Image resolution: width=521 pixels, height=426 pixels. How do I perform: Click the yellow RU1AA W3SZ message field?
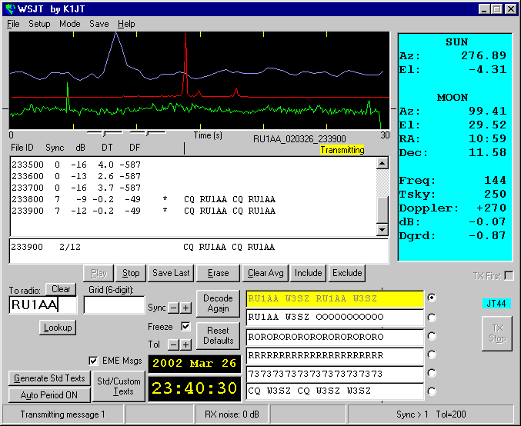click(335, 299)
